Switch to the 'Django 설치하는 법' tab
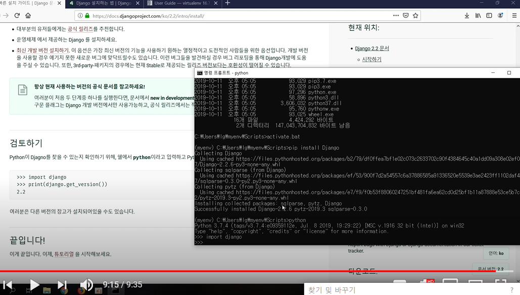This screenshot has width=520, height=295. (104, 3)
